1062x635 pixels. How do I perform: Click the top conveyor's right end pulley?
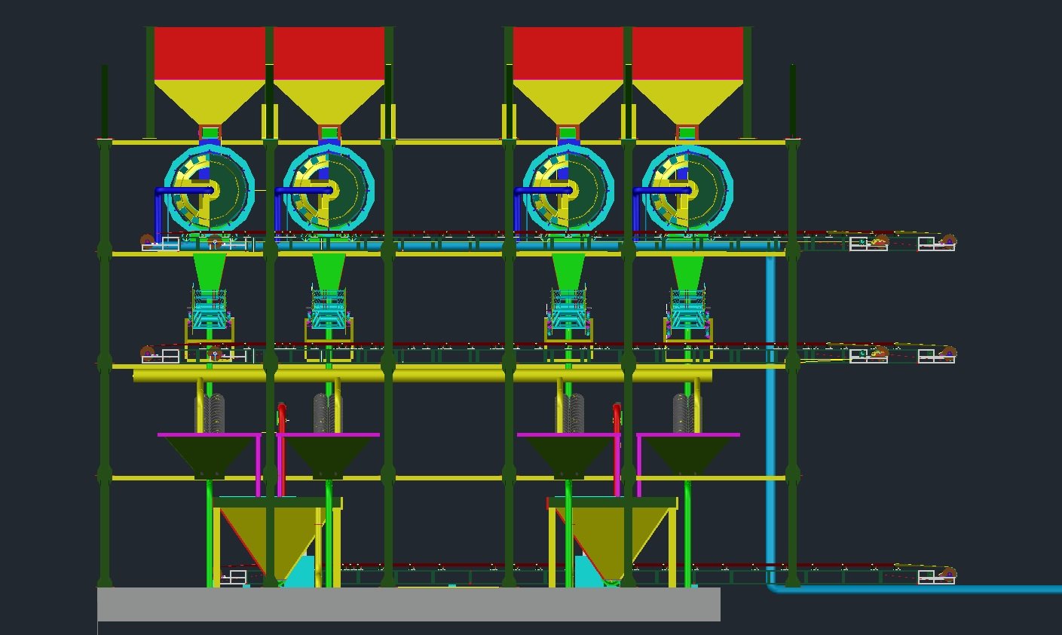pos(948,242)
